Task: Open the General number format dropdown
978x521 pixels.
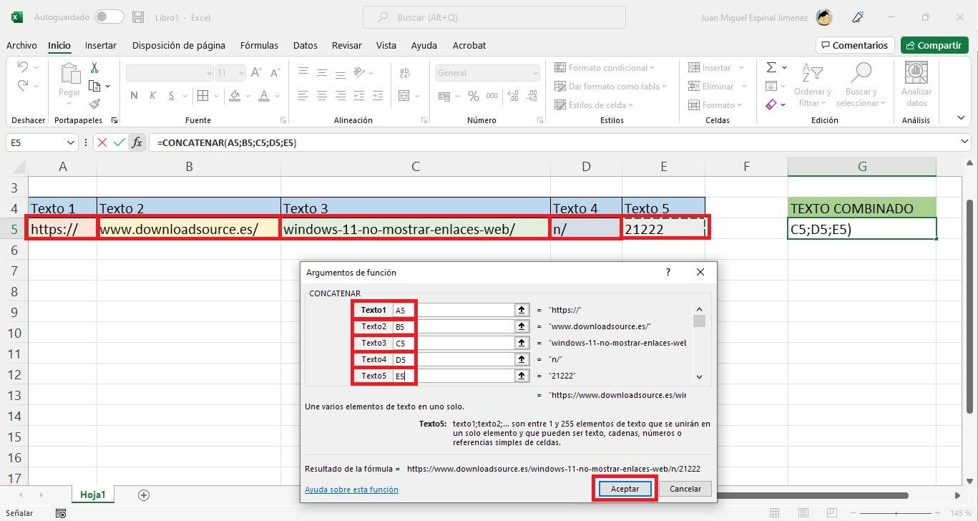Action: coord(535,72)
